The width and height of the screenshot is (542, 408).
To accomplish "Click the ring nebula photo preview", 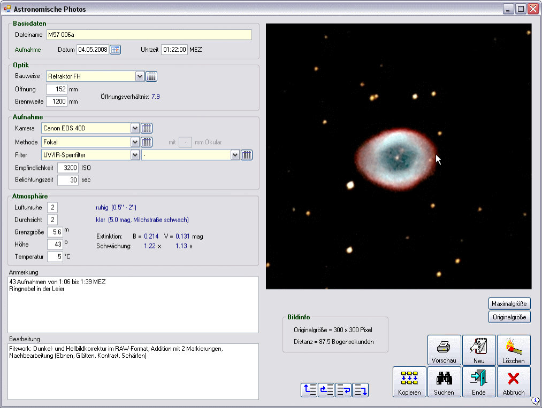I will coord(399,156).
